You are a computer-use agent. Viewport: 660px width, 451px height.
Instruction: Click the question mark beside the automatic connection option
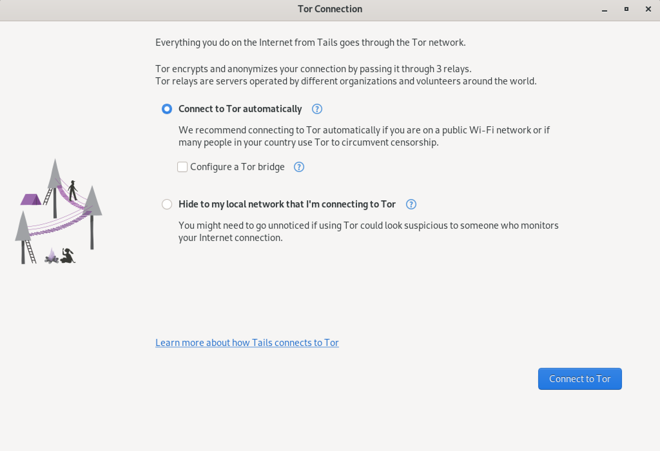click(x=317, y=109)
